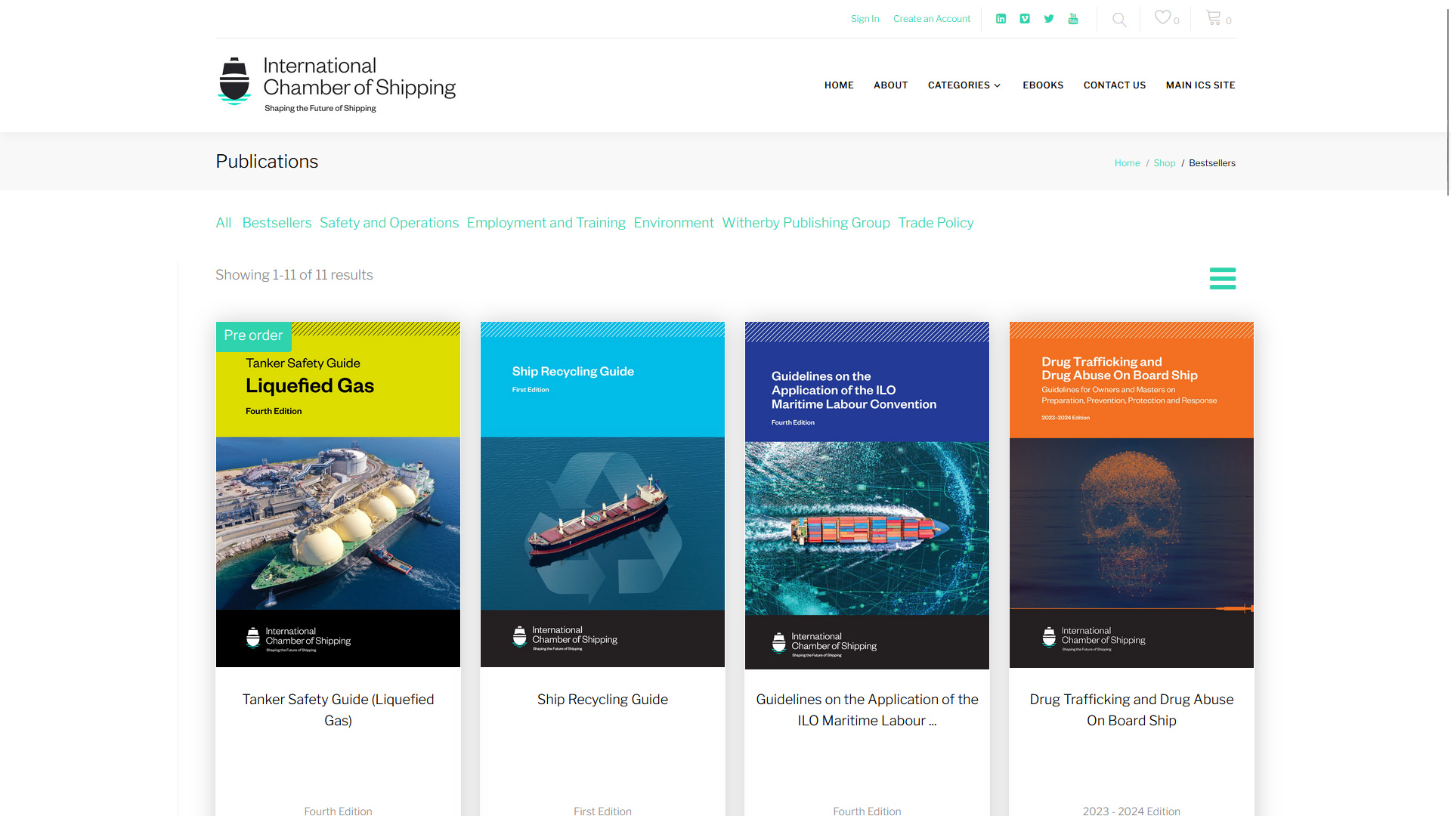Click the YouTube social icon
1451x816 pixels.
coord(1073,19)
